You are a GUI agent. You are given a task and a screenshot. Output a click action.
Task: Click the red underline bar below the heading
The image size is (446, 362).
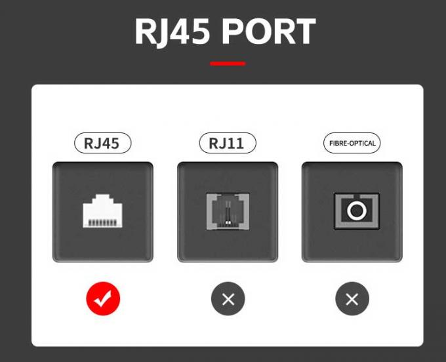[x=228, y=64]
